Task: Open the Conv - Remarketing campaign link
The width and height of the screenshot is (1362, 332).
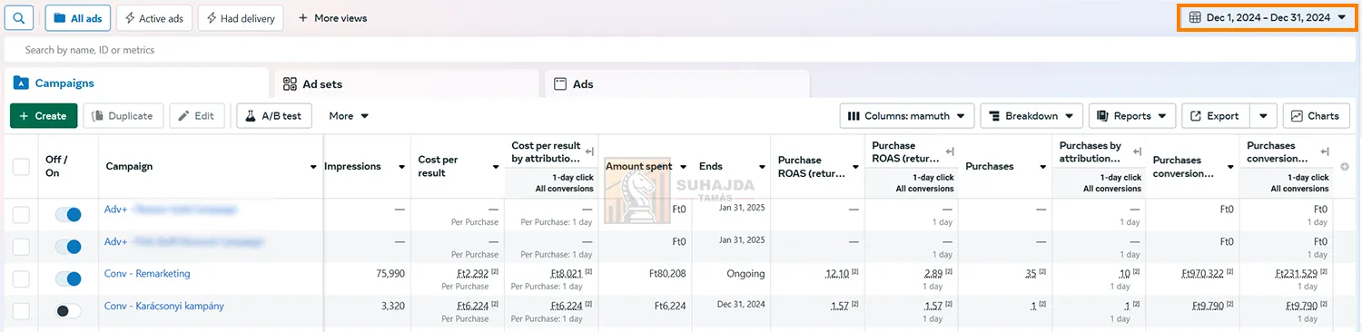Action: coord(147,274)
